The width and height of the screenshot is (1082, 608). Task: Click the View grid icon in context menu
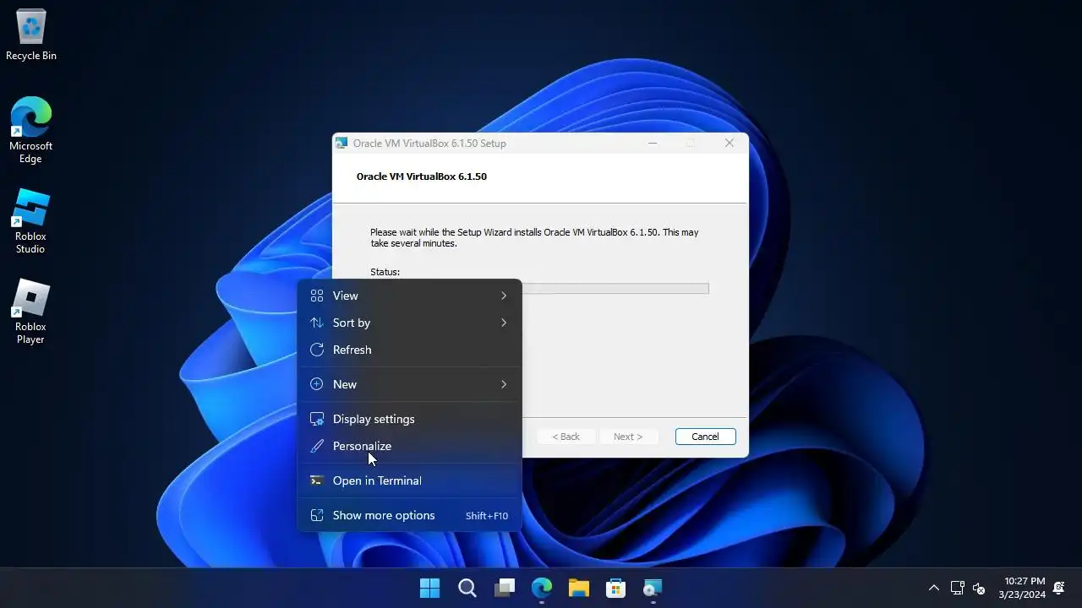tap(317, 296)
